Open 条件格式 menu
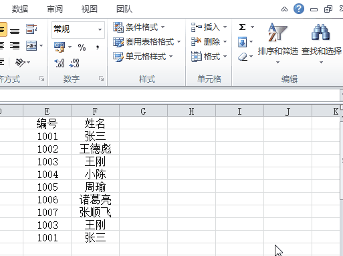Screen dimensions: 343x256 139,27
